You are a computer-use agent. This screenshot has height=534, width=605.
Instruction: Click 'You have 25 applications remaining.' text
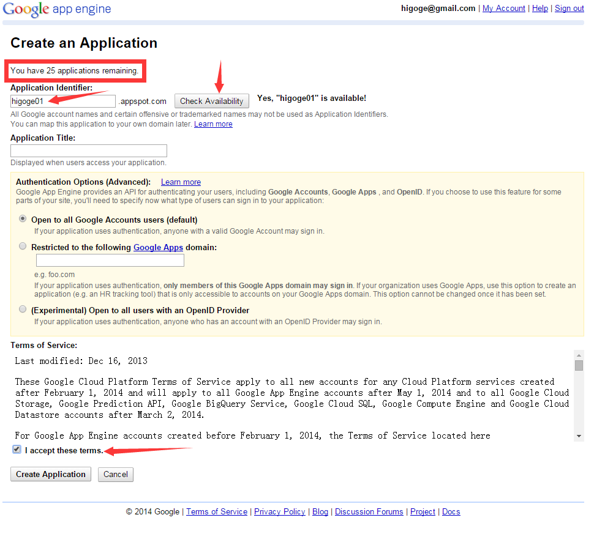click(74, 70)
